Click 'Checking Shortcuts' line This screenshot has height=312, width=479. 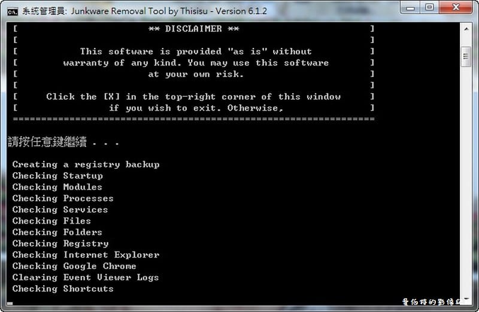pos(63,289)
